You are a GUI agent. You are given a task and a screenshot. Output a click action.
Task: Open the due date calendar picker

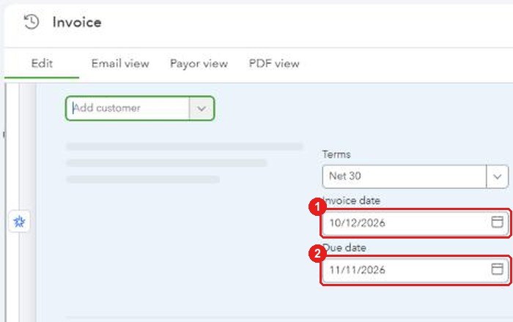click(497, 269)
